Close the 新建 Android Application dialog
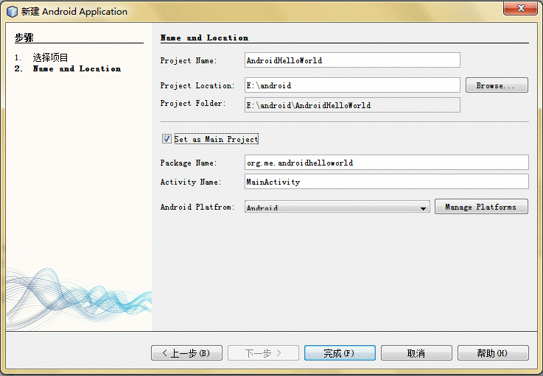 point(521,8)
